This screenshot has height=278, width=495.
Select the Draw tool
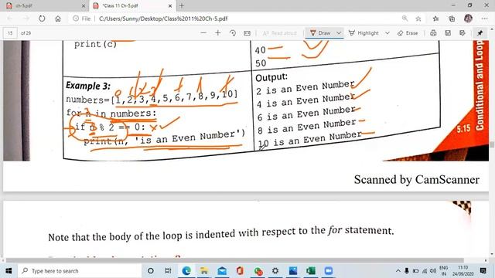(x=320, y=32)
